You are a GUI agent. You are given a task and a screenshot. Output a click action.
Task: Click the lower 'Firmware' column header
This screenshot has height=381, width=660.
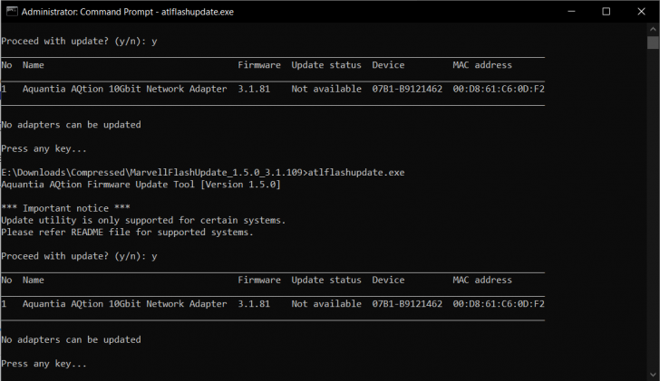tap(259, 280)
